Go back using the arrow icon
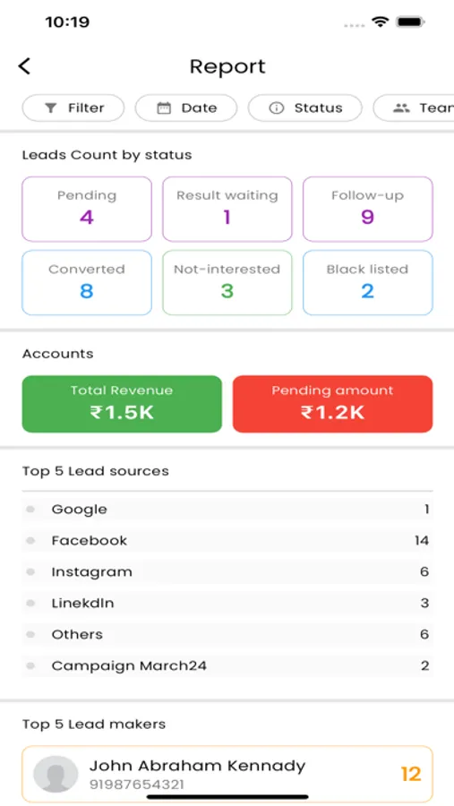 [24, 66]
